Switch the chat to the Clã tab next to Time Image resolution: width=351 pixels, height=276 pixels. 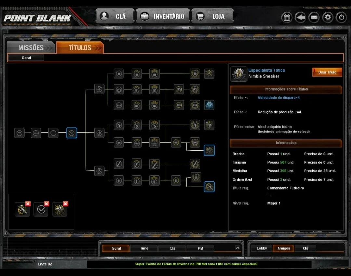tap(172, 248)
